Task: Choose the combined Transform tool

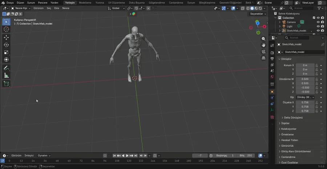Action: pyautogui.click(x=6, y=60)
